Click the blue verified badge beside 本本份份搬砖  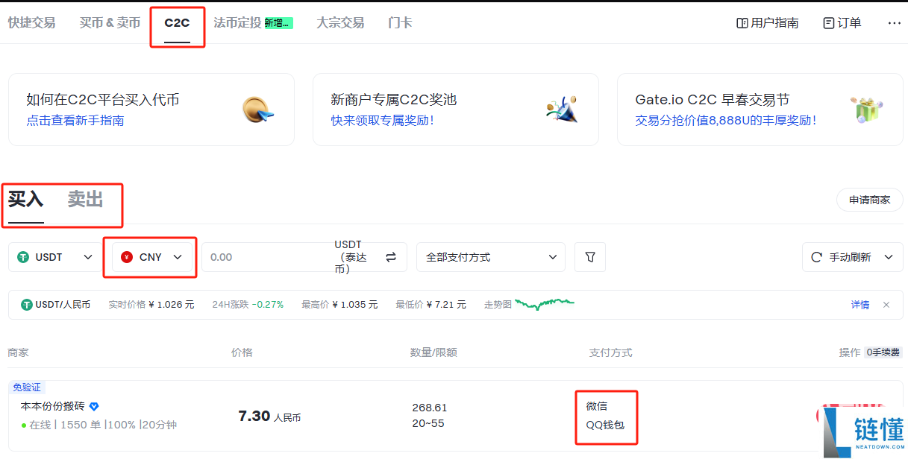pos(94,406)
